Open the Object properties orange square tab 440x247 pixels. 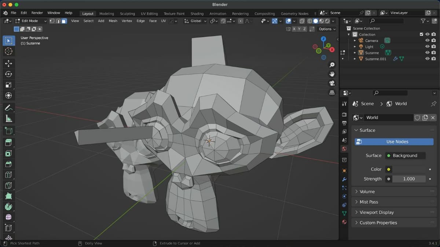344,171
